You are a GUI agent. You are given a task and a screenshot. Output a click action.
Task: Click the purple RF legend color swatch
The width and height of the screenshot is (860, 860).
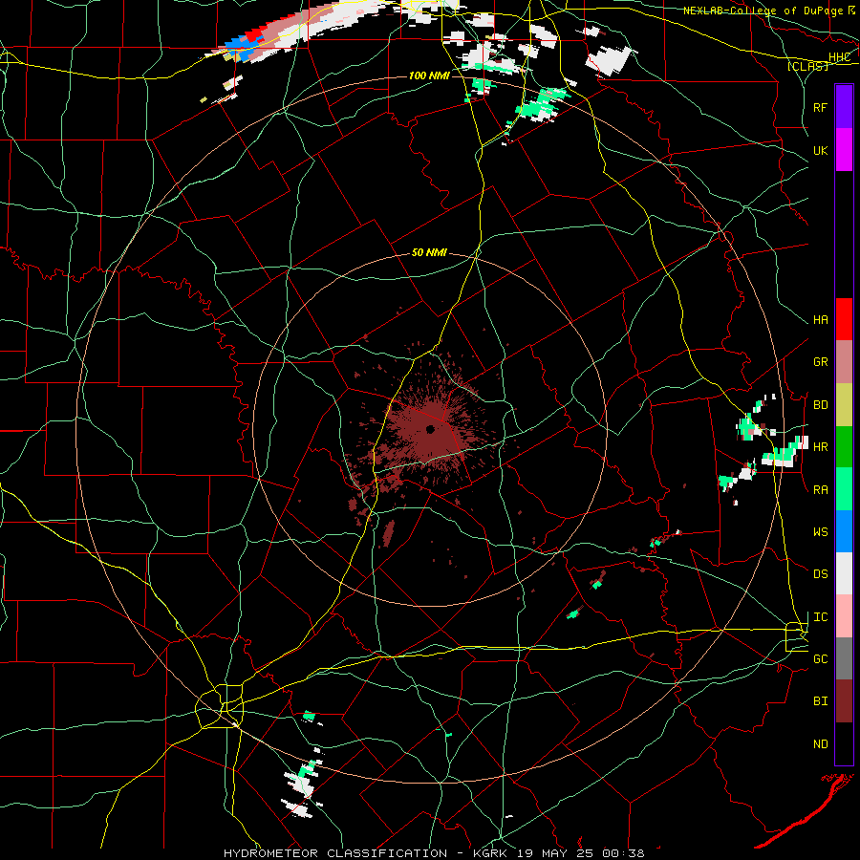(844, 106)
